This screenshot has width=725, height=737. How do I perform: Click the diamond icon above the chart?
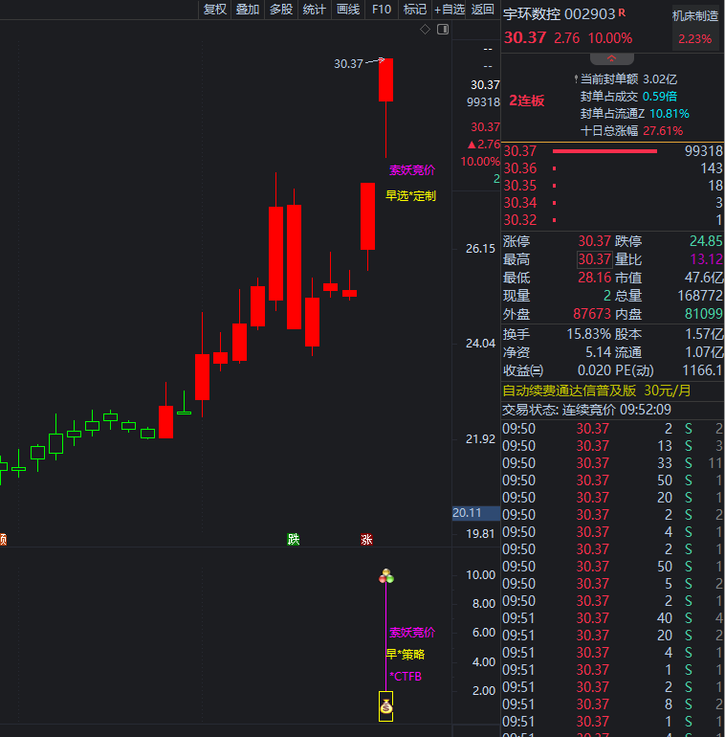coord(426,30)
